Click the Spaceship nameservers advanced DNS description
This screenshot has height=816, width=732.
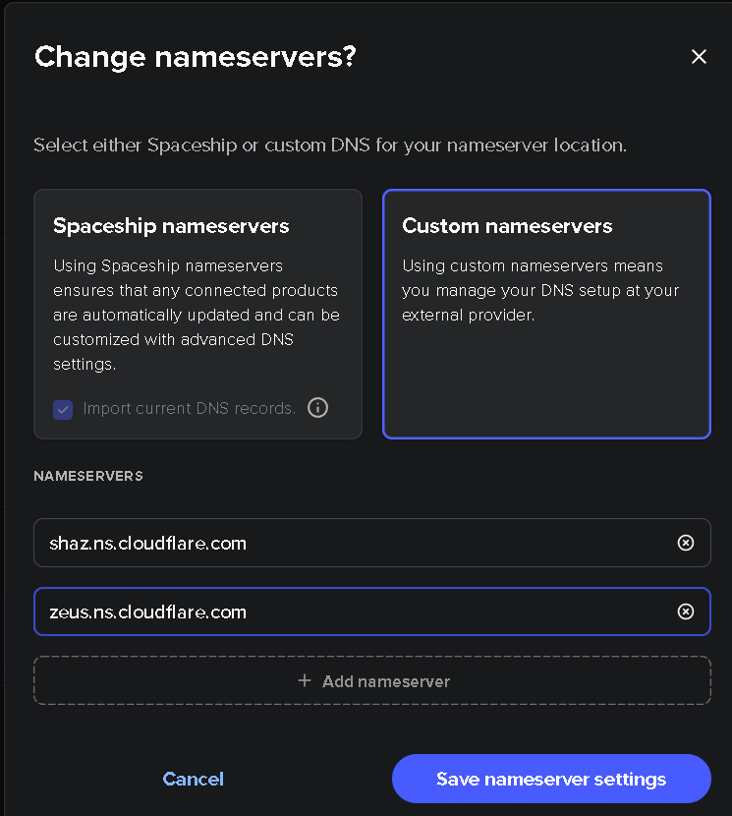point(197,315)
